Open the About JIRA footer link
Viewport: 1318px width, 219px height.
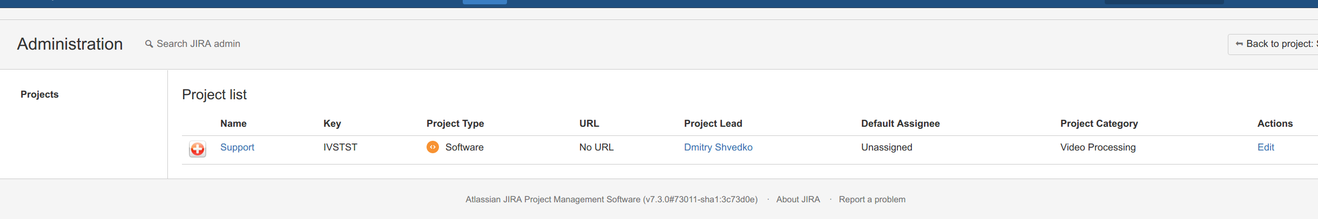pyautogui.click(x=798, y=200)
